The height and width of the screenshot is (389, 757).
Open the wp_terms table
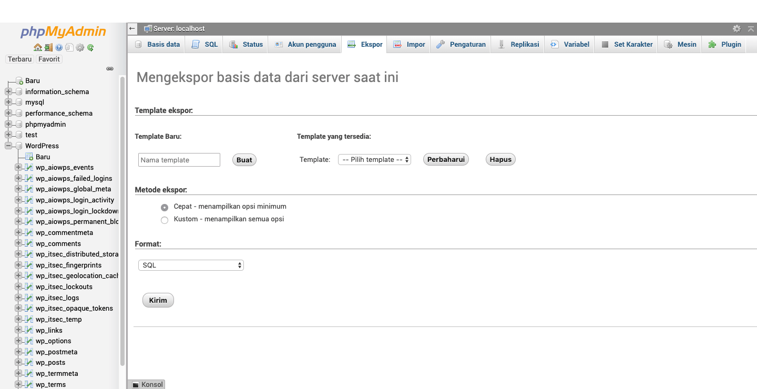tap(51, 384)
